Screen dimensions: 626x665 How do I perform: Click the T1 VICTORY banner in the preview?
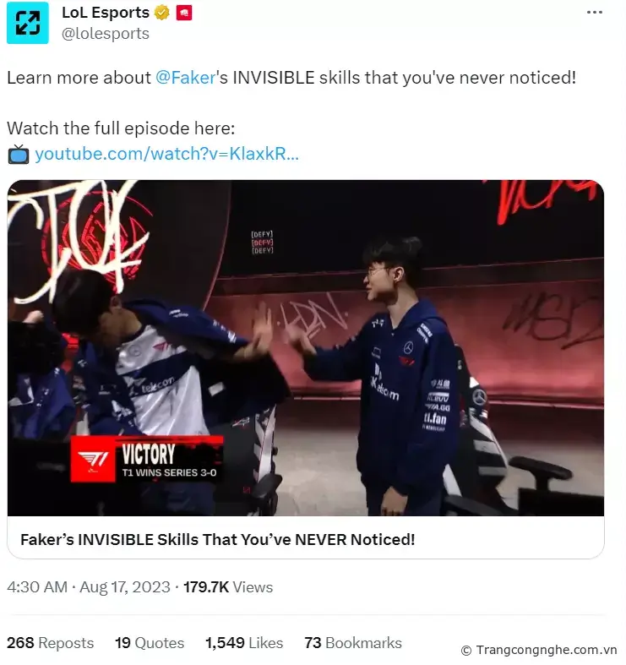point(147,460)
